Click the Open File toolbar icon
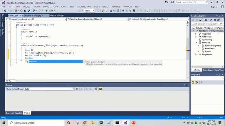The height and width of the screenshot is (126, 225). 21,11
